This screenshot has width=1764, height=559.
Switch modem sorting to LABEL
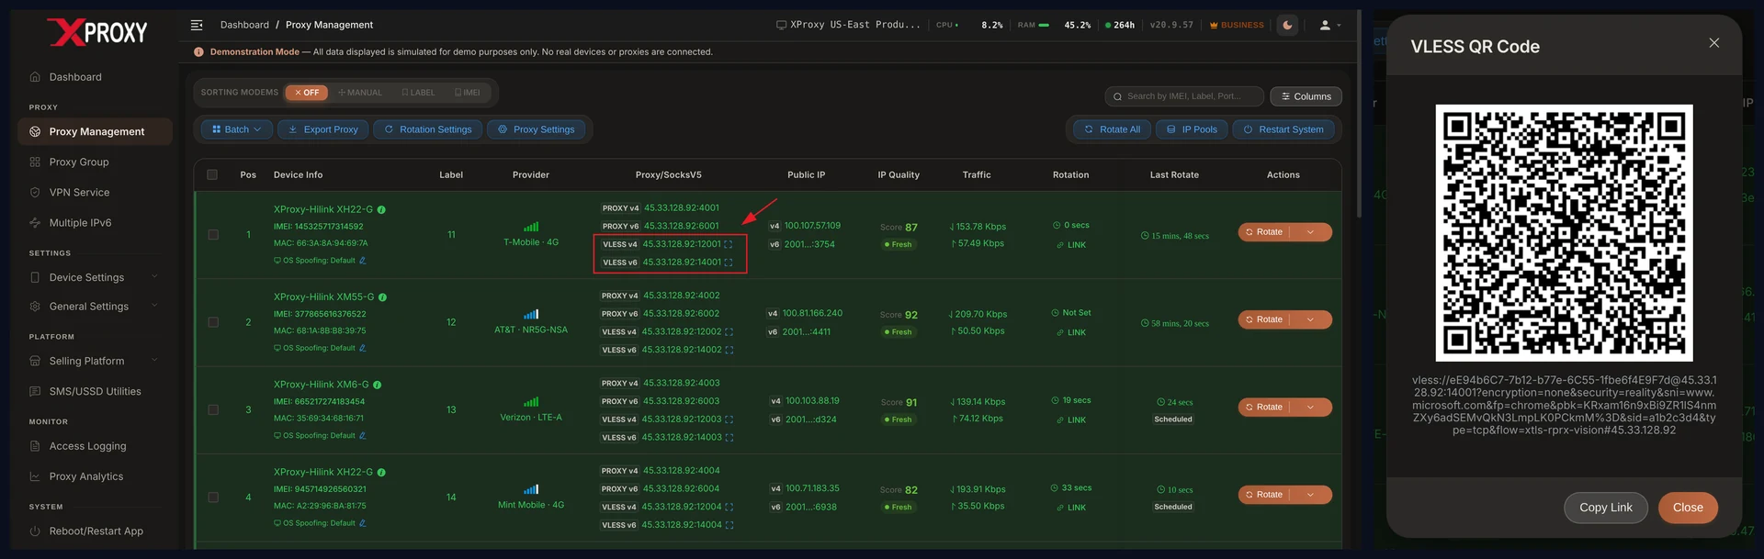[x=419, y=93]
